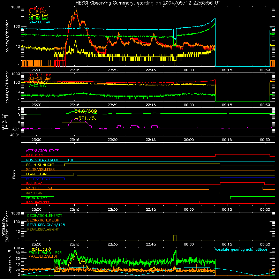Select the '3-6 keV' legend label
The image size is (279, 279).
(x=36, y=8)
